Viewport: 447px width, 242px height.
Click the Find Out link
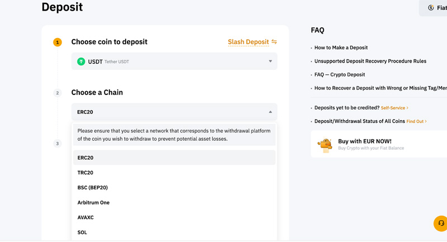click(416, 121)
